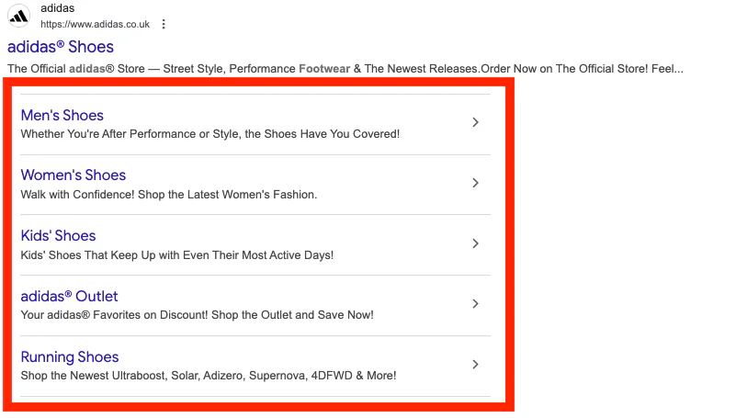Click the 'Whether You're After Performance or Style' description

tap(210, 134)
